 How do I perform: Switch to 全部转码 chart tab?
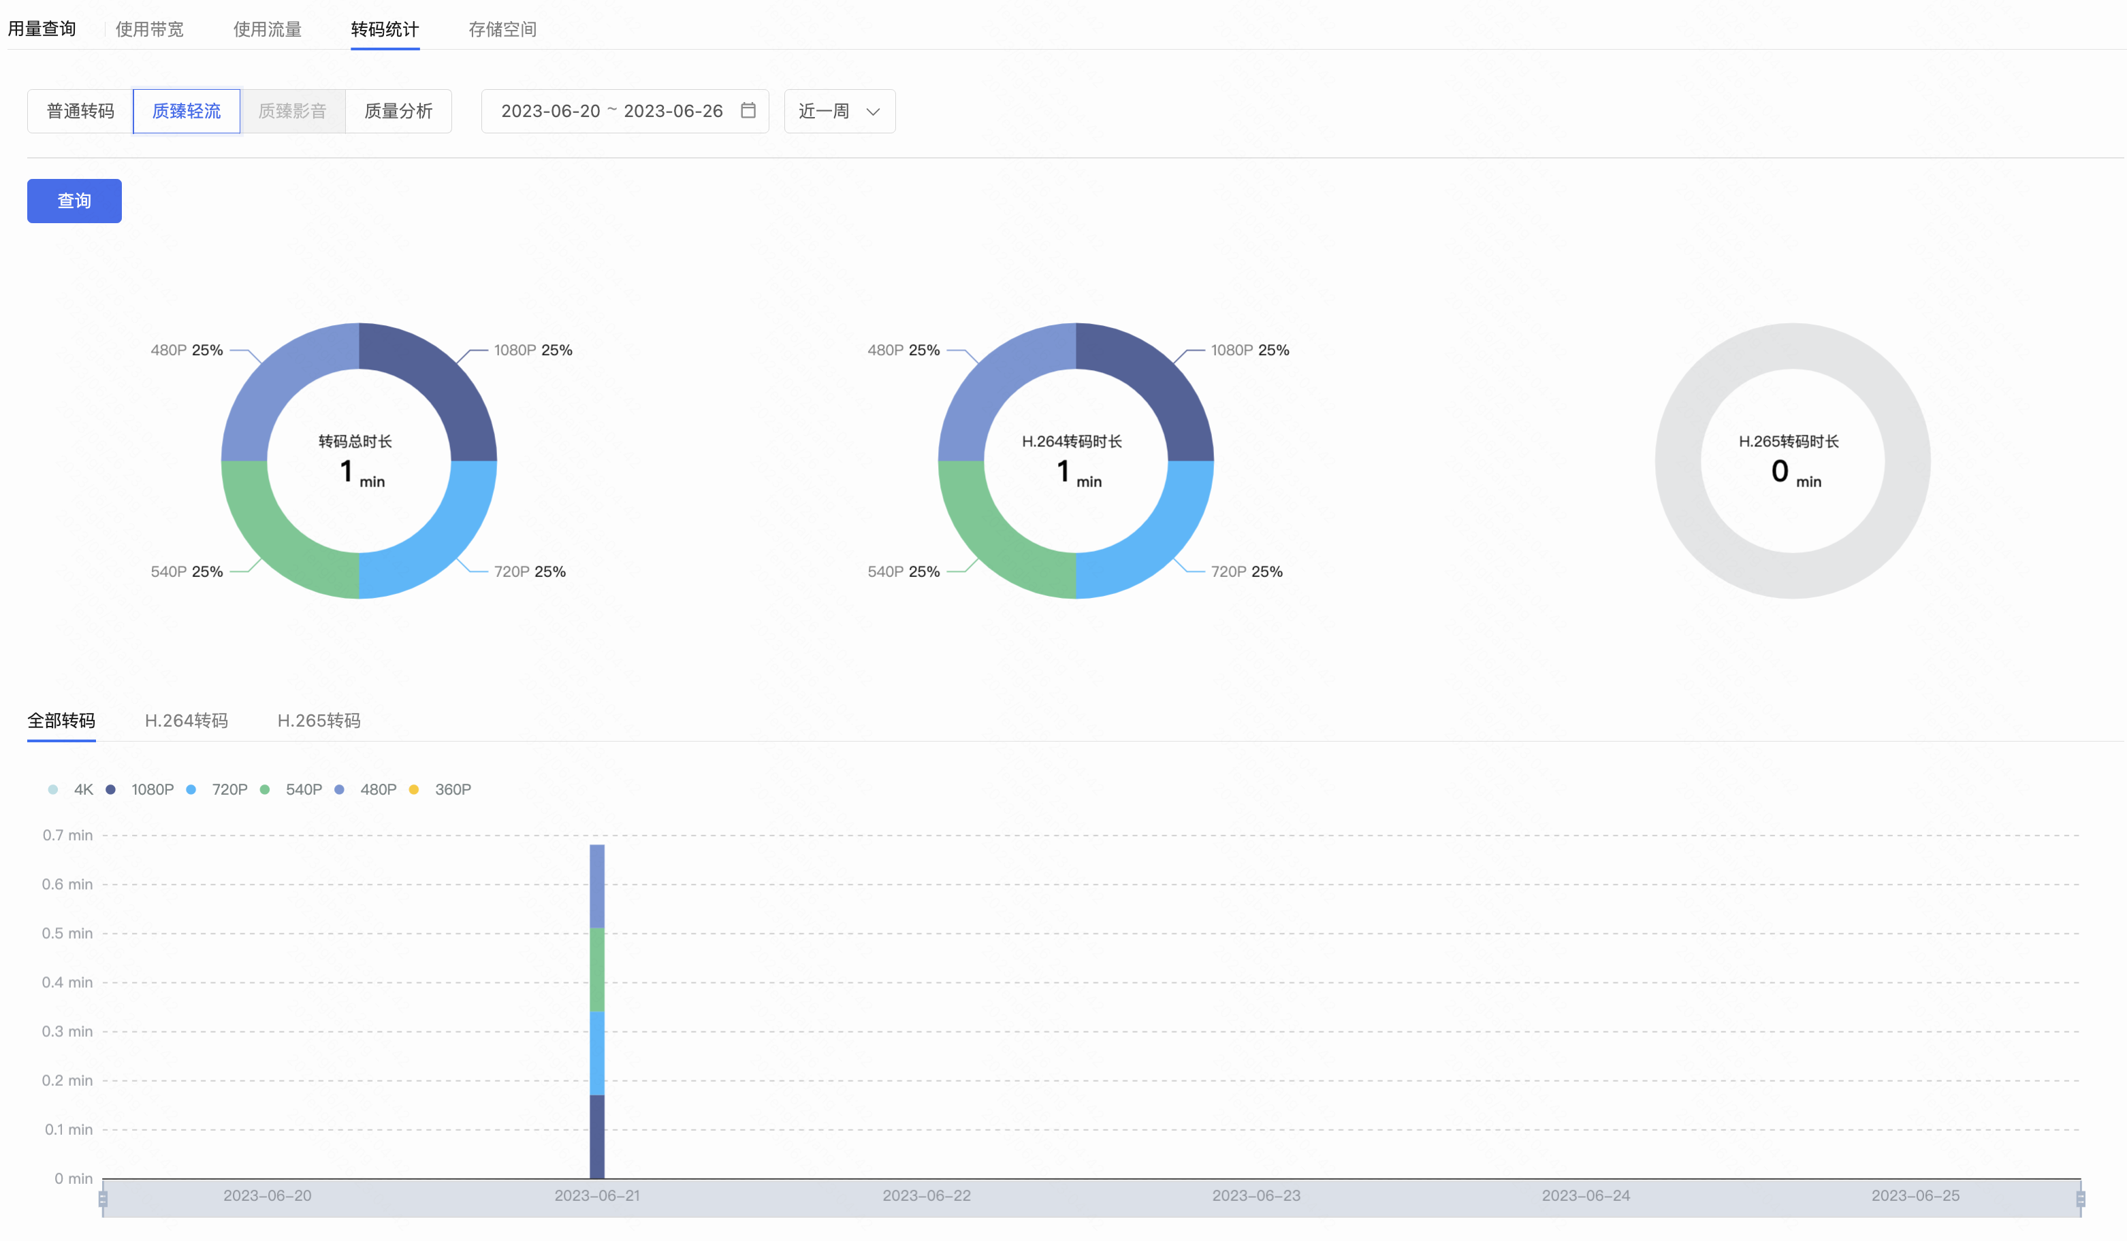(61, 721)
